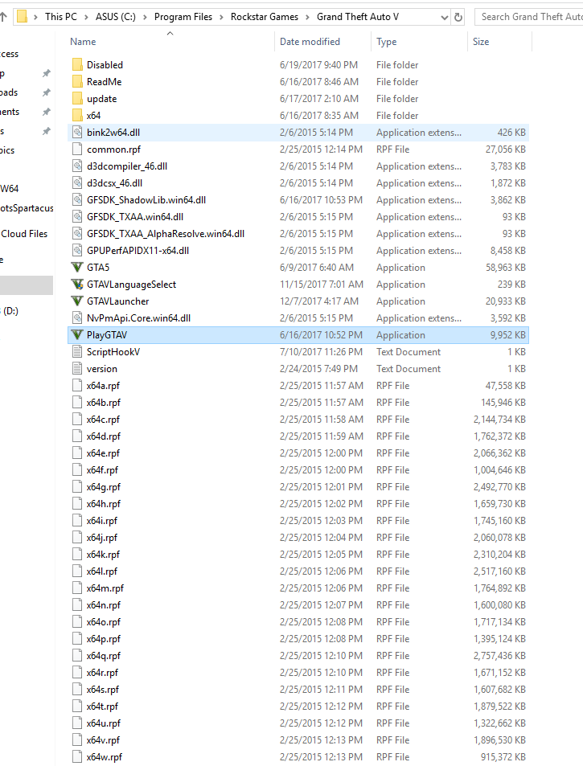The image size is (583, 766).
Task: Select file named GFSDK_TXAA_AlphaResolve.win64.dll
Action: pyautogui.click(x=165, y=234)
